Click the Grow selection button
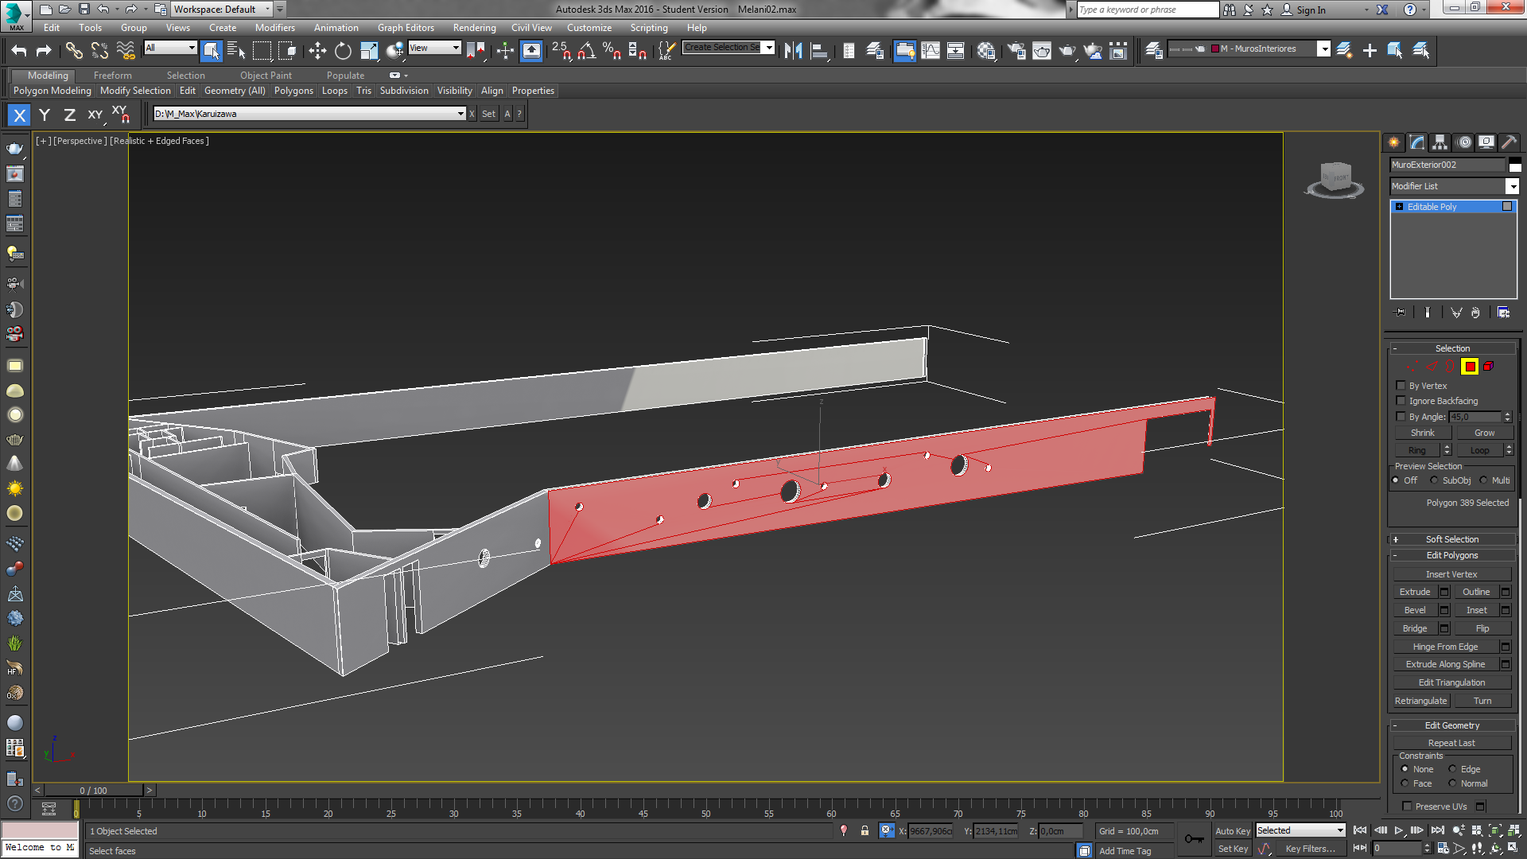 (x=1484, y=433)
